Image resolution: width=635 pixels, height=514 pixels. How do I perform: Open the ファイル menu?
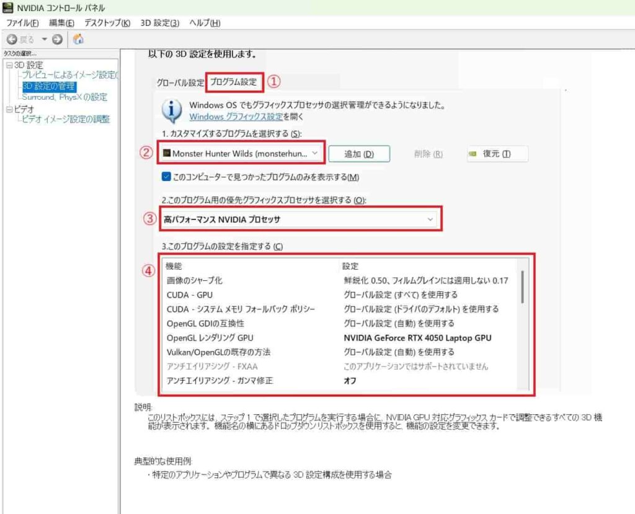[x=23, y=23]
